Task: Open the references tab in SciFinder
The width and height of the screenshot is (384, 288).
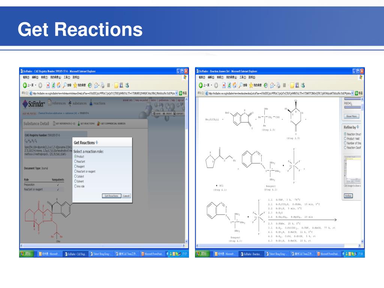Action: pyautogui.click(x=57, y=103)
